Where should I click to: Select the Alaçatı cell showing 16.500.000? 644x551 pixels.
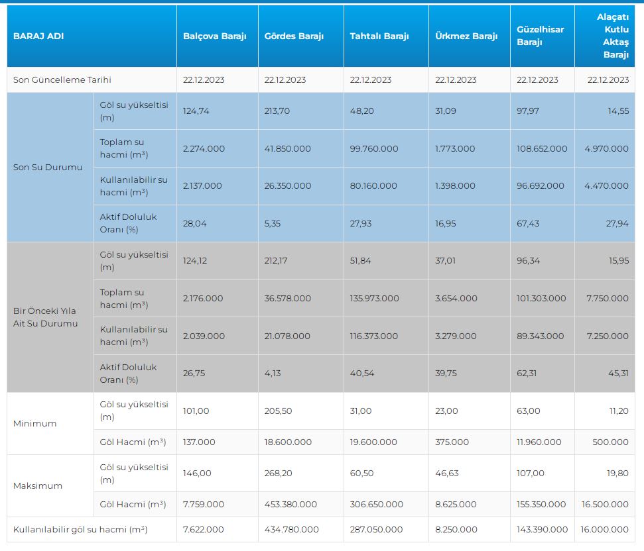(607, 504)
